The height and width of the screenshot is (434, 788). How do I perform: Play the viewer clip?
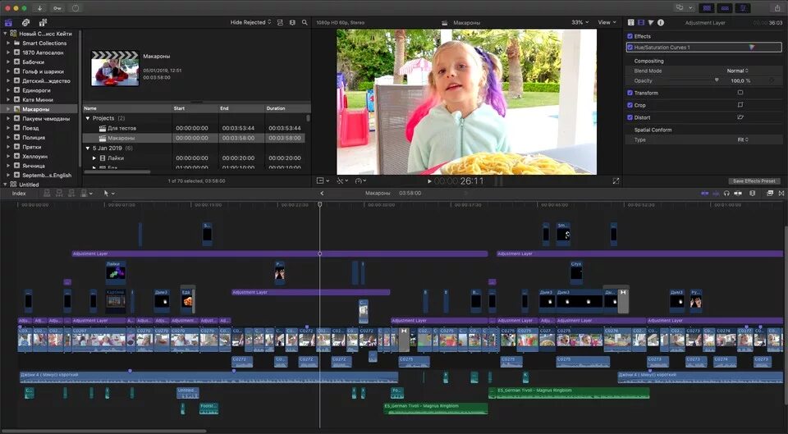pyautogui.click(x=429, y=181)
